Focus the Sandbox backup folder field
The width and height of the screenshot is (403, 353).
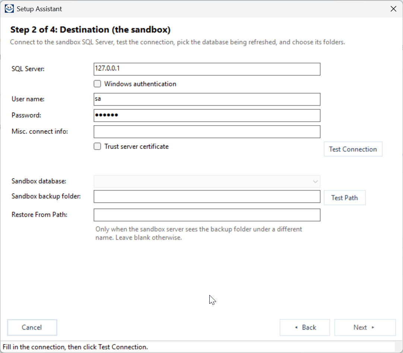click(207, 197)
